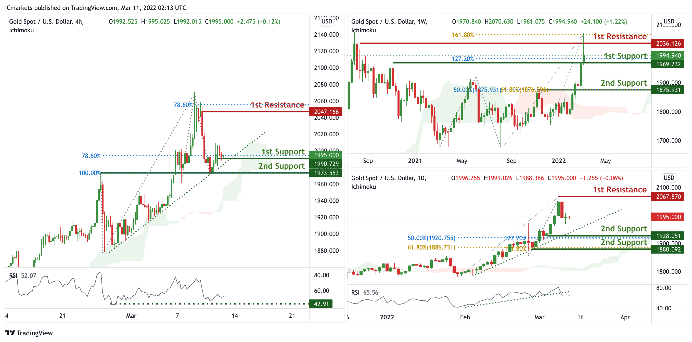Select the 2036.126 weekly resistance price tag
Viewport: 692px width, 342px height.
pyautogui.click(x=668, y=44)
